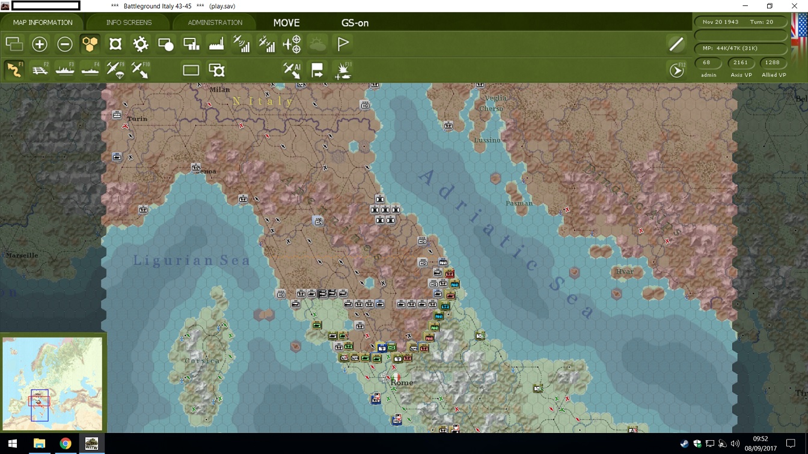Click the MOVE mode label
The height and width of the screenshot is (454, 808).
286,23
